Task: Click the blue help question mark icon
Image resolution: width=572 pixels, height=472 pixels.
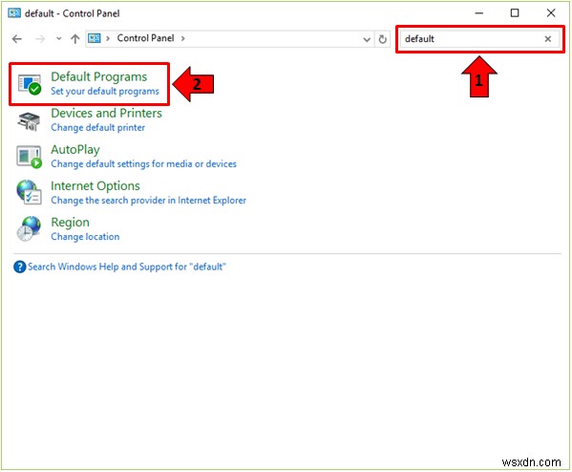Action: [x=19, y=268]
